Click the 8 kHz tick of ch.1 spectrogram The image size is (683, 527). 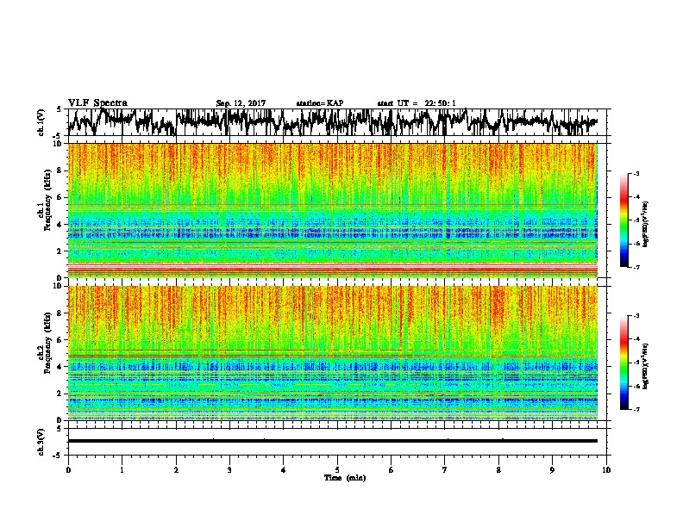[60, 170]
